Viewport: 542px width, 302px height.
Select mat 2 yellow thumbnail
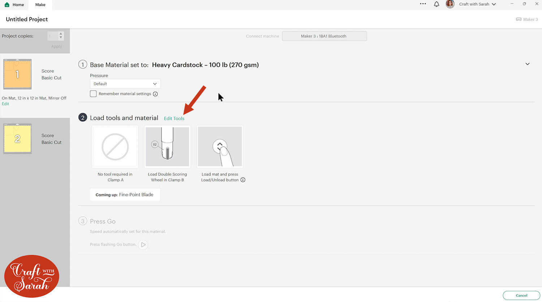point(17,139)
